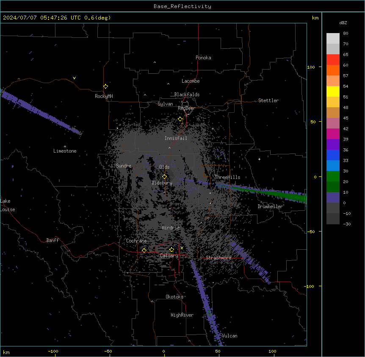The image size is (365, 357).
Task: Click the yellow marker above Calgary label
Action: pos(171,250)
